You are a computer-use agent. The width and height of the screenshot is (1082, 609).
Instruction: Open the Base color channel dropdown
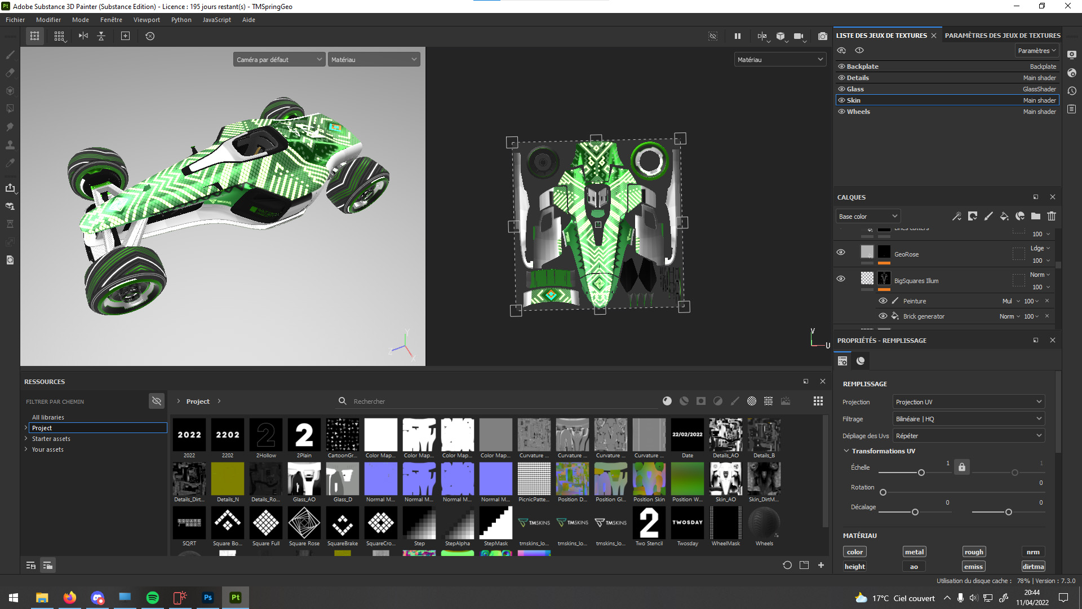868,217
